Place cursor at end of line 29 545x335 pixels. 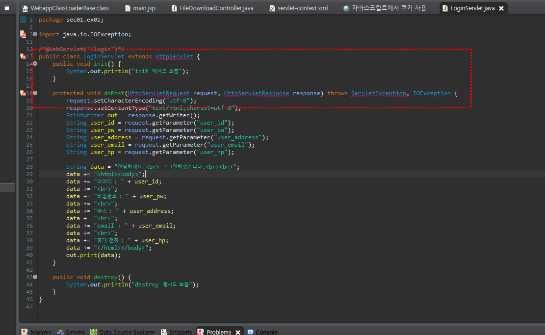pyautogui.click(x=145, y=174)
